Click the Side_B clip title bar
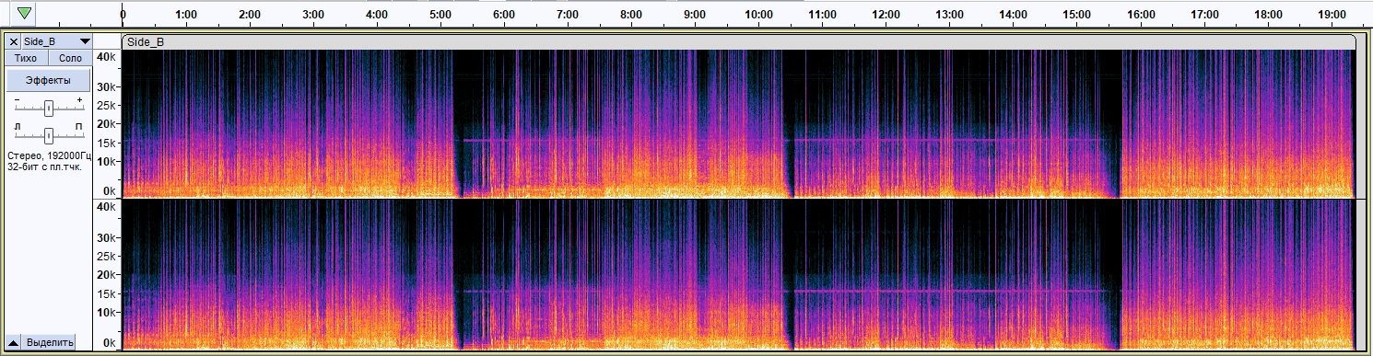Image resolution: width=1373 pixels, height=356 pixels. (x=738, y=42)
